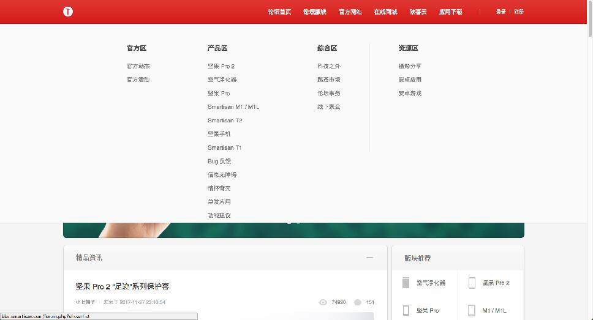Click the green banner image below the menu

pyautogui.click(x=293, y=230)
